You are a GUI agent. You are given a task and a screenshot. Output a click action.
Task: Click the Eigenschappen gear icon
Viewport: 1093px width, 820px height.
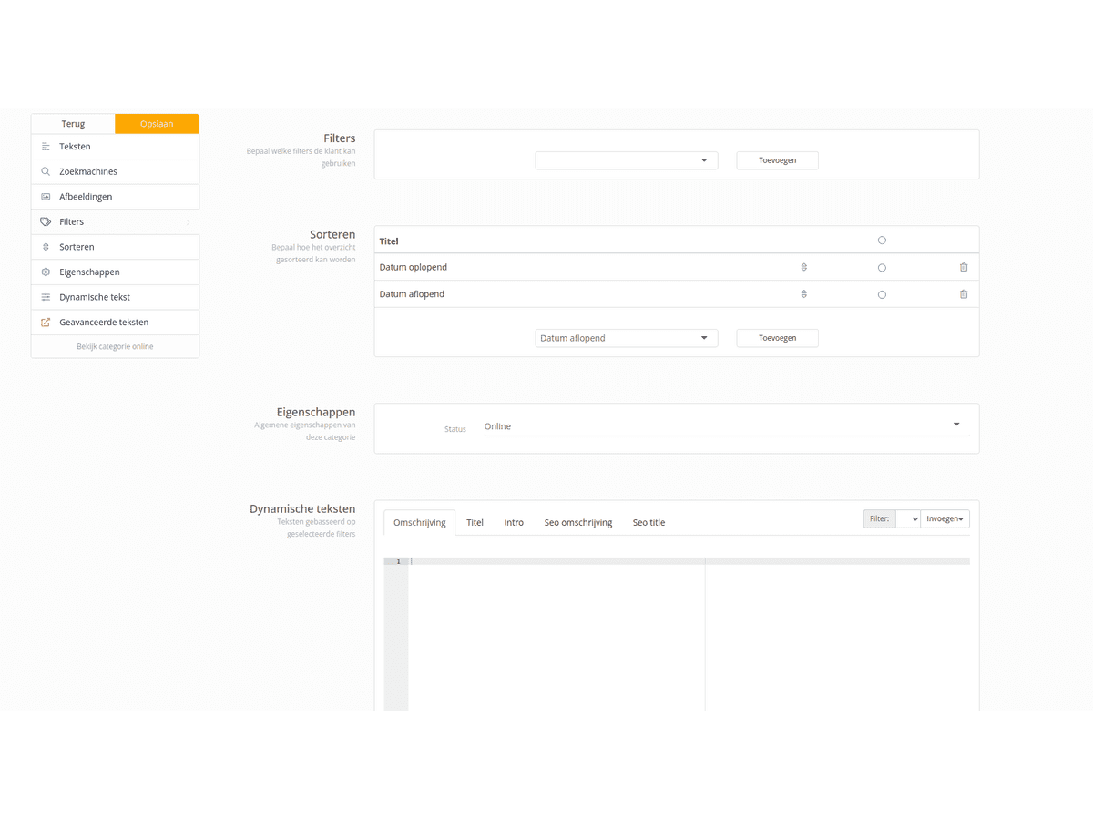46,272
